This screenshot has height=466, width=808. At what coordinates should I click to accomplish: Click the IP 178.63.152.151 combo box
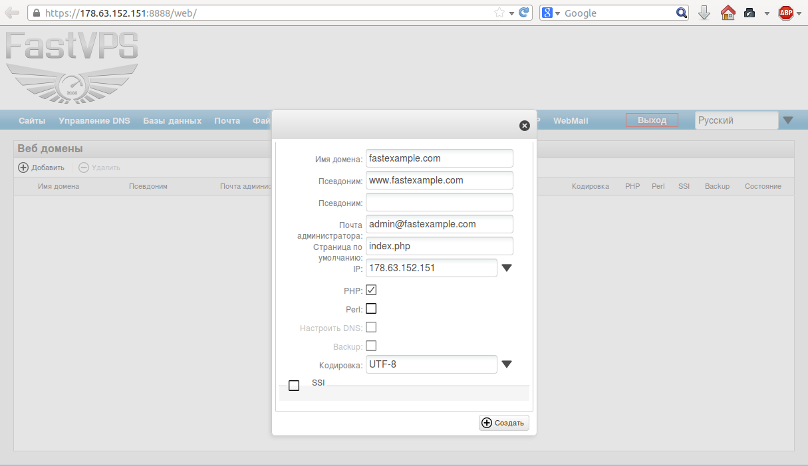(432, 268)
